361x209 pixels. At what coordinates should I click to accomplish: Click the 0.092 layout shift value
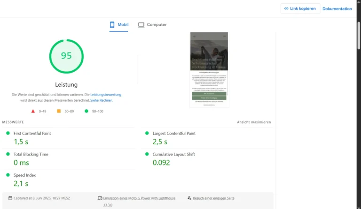tap(161, 163)
